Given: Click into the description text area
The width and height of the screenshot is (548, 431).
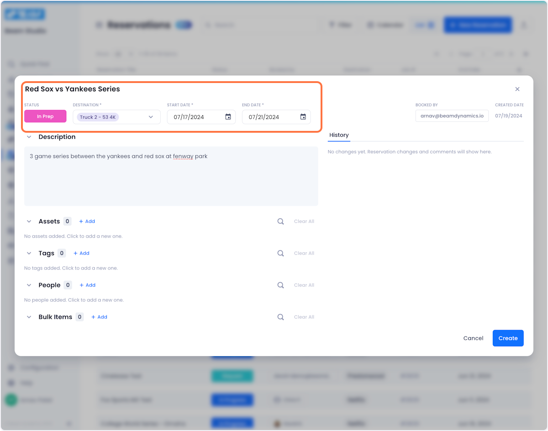Looking at the screenshot, I should click(171, 176).
